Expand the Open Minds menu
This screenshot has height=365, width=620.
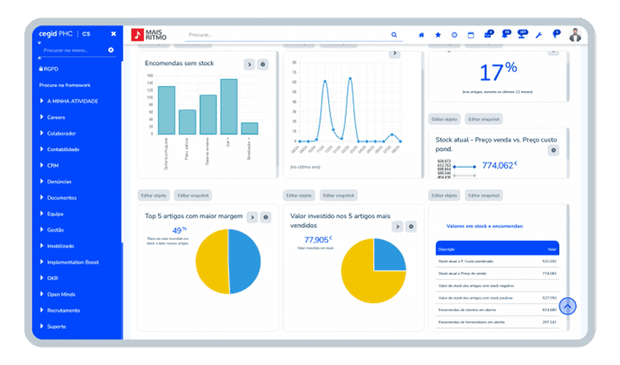(58, 295)
